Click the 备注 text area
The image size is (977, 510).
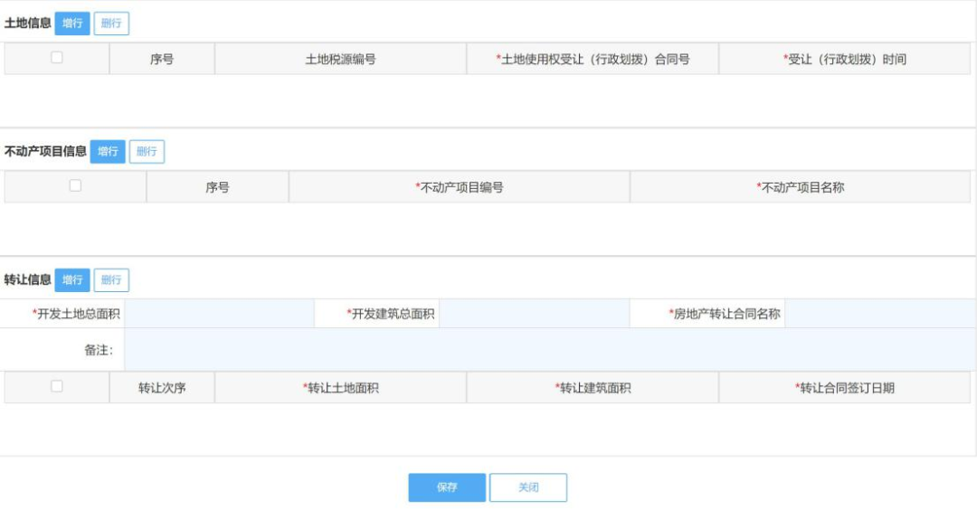pyautogui.click(x=550, y=350)
